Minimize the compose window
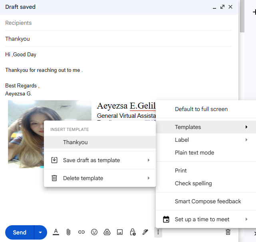 (x=214, y=7)
